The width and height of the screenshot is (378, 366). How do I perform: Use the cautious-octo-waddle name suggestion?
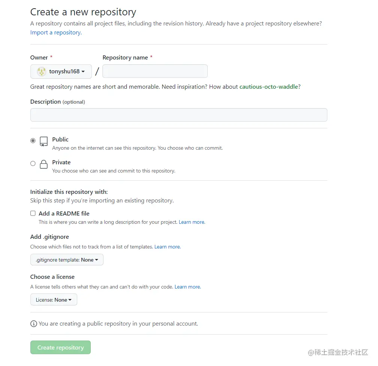pyautogui.click(x=268, y=87)
